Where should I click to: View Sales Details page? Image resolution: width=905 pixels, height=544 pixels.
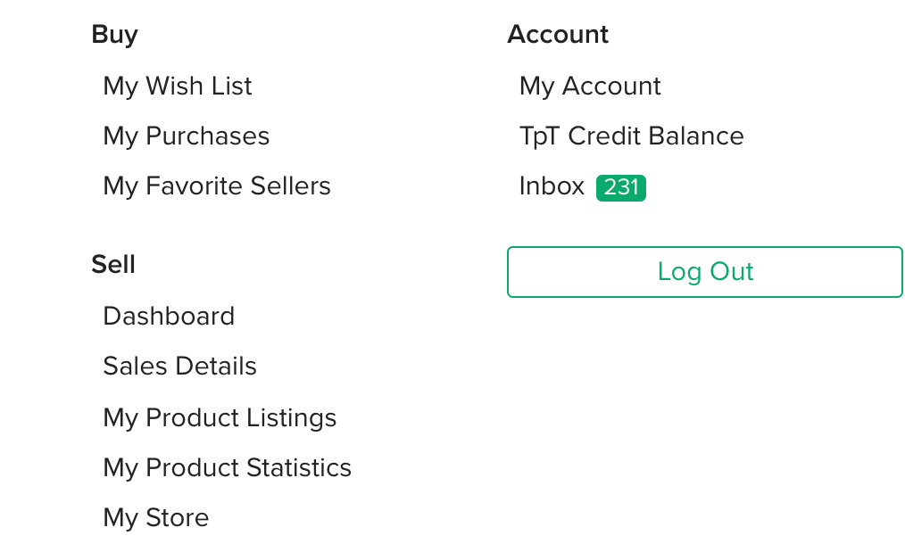179,366
